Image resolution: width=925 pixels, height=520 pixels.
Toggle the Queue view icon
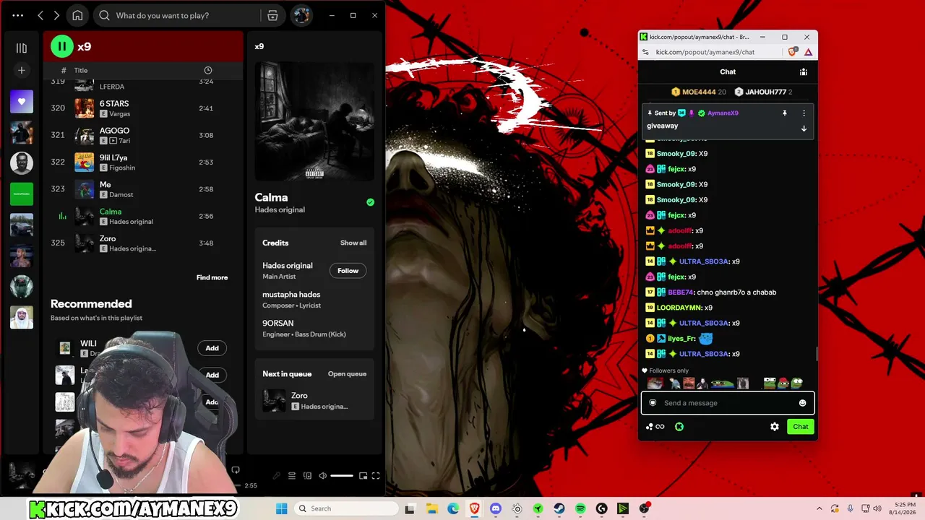[x=292, y=475]
